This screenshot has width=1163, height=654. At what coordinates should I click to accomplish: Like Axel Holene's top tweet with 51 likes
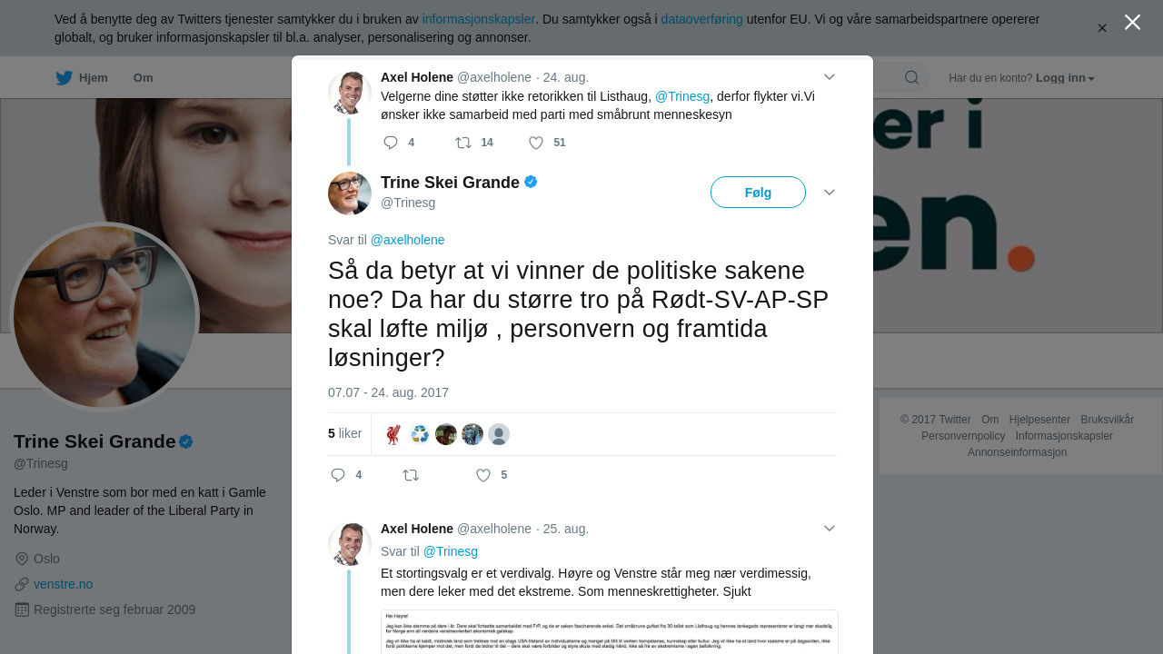pos(536,143)
